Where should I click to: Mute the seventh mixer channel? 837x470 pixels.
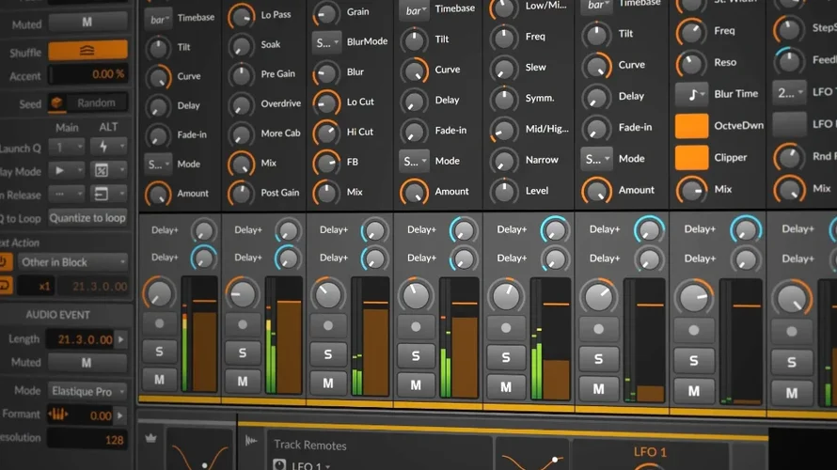[693, 391]
